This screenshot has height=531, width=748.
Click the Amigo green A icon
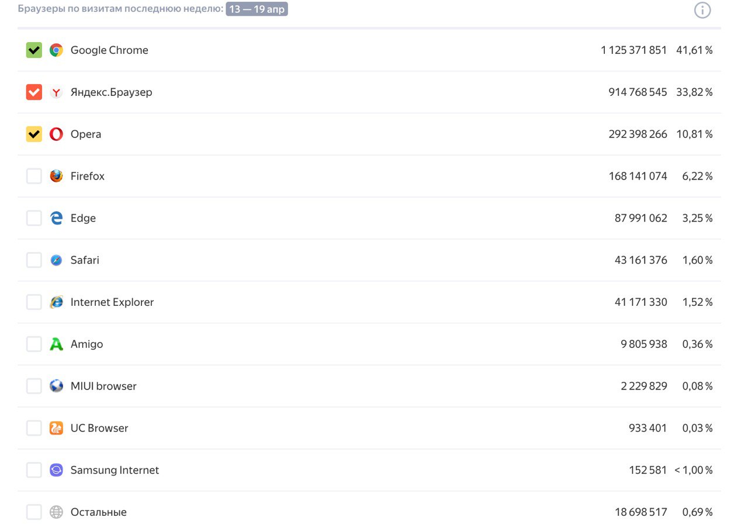(56, 344)
